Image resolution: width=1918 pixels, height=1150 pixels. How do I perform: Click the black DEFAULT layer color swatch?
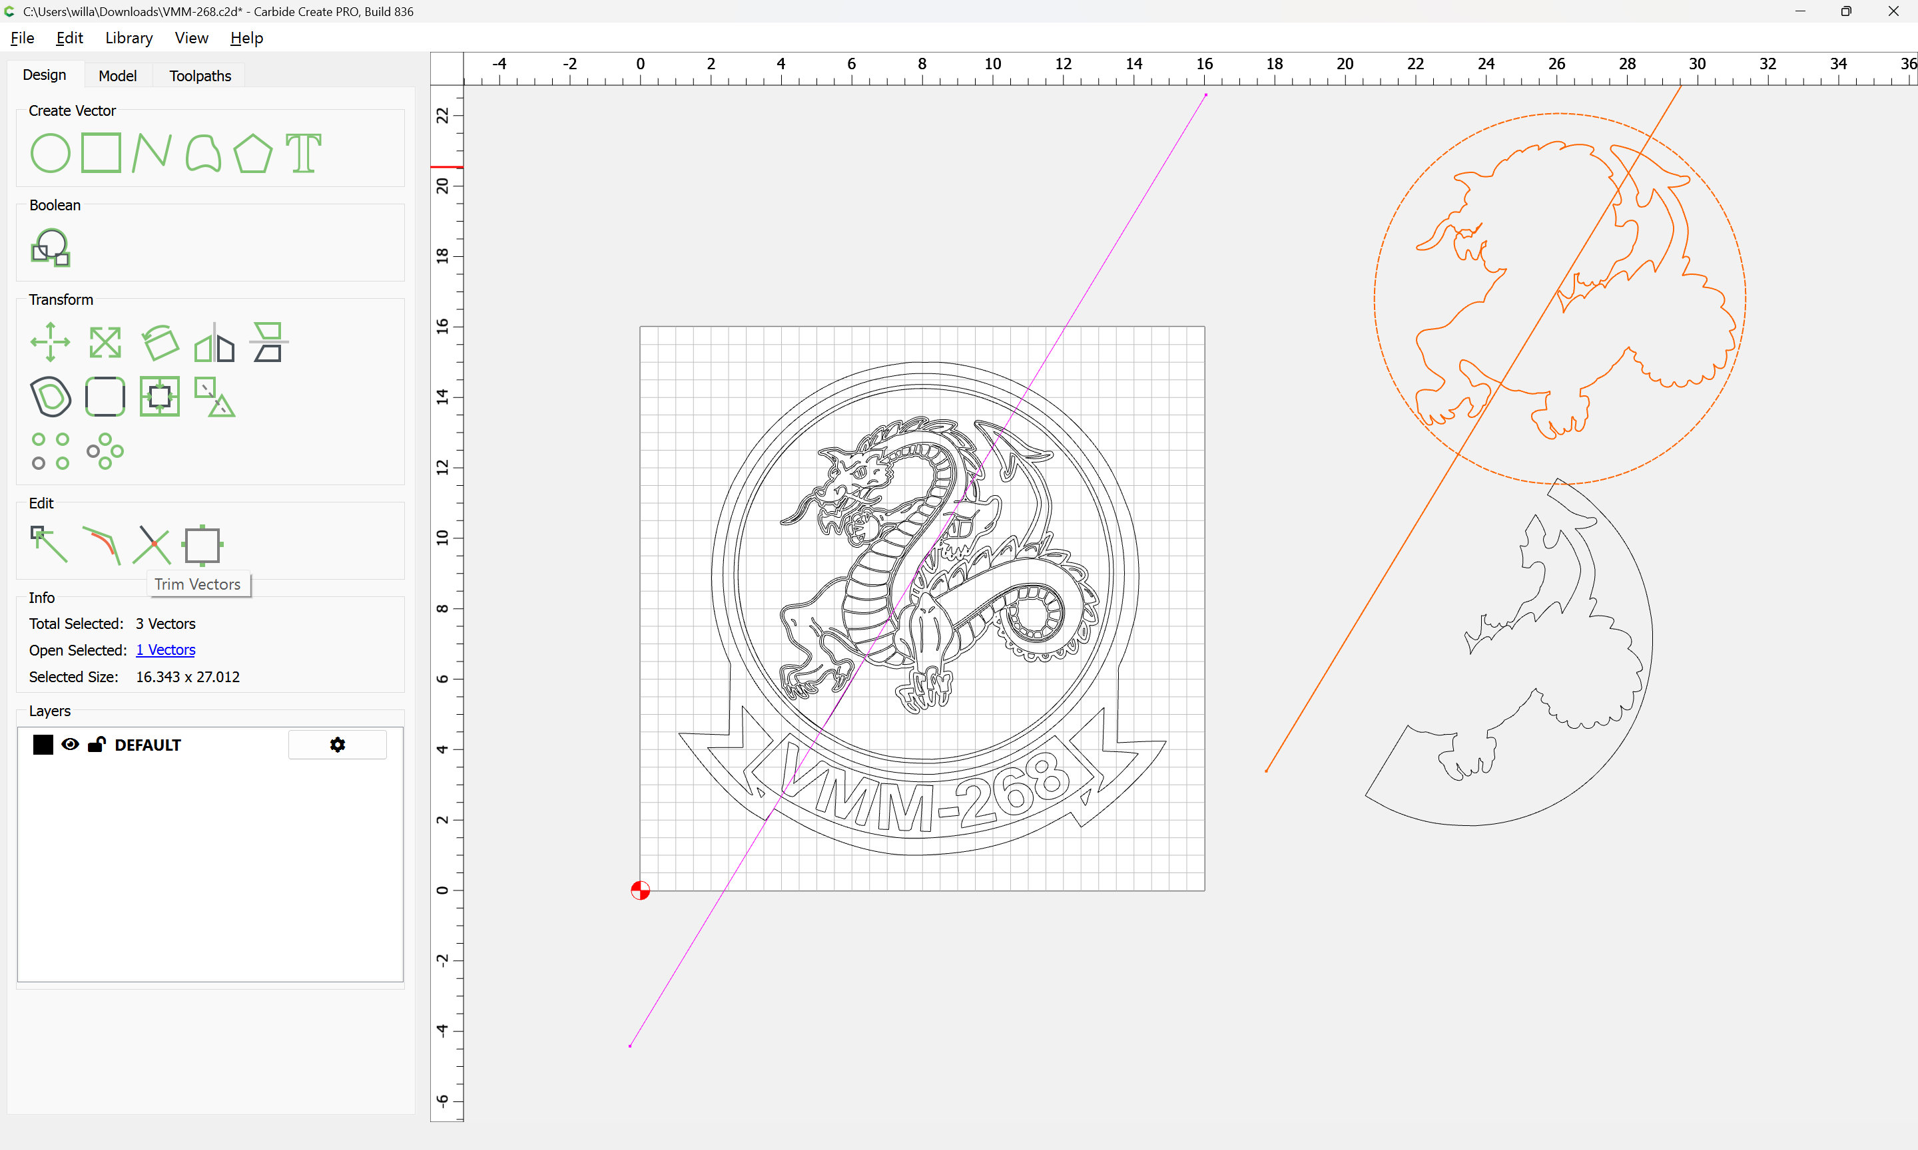pos(43,745)
